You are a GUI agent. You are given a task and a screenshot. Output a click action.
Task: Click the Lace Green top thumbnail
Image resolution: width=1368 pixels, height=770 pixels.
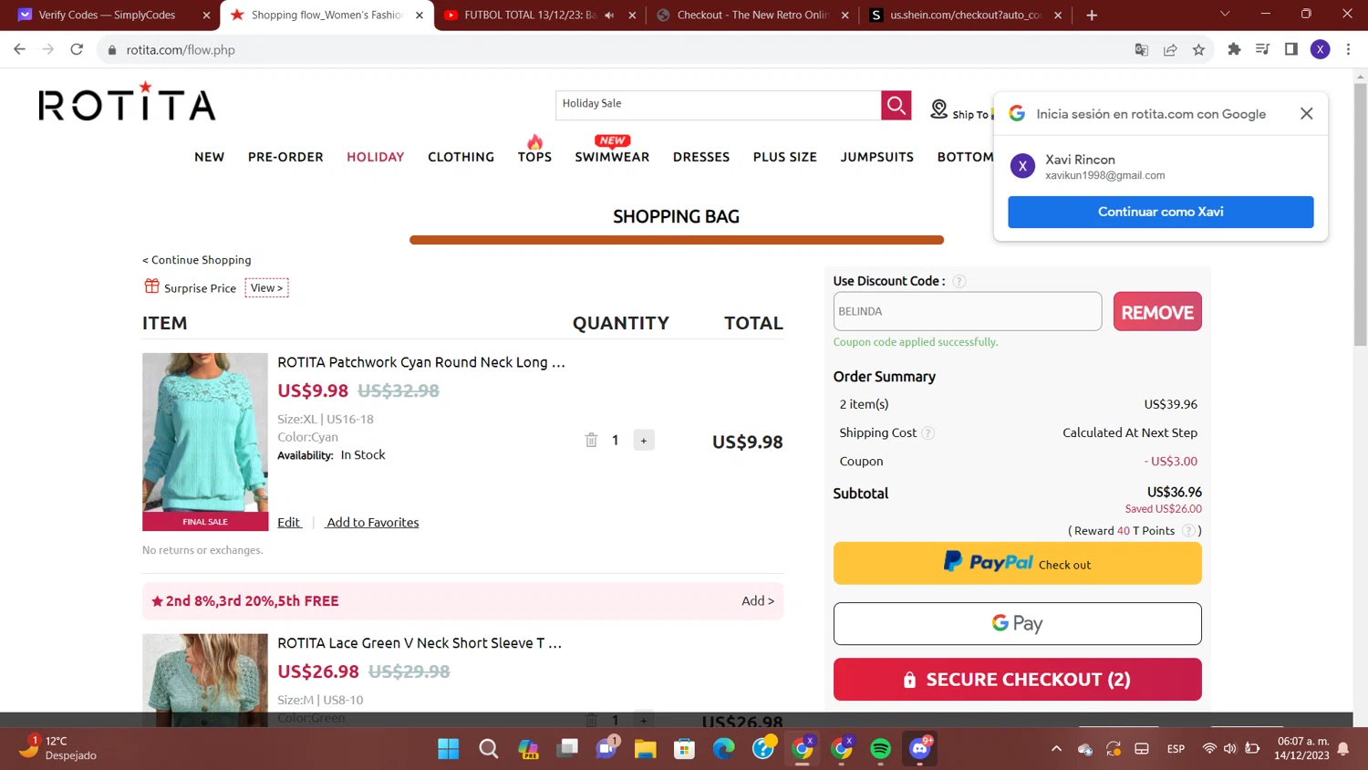tap(205, 680)
